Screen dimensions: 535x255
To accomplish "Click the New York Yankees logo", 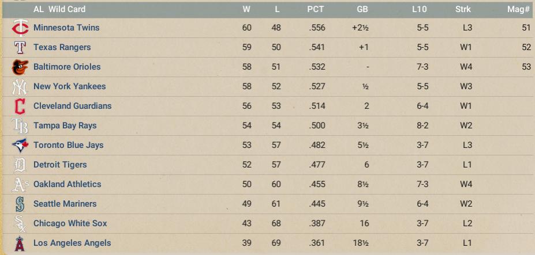I will point(20,86).
